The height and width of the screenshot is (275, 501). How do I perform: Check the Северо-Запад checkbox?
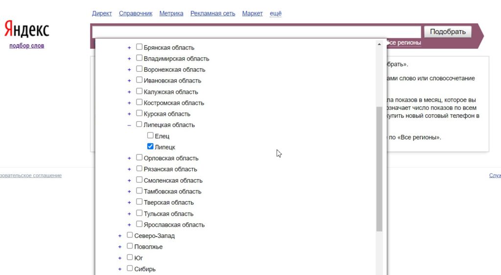coord(130,235)
